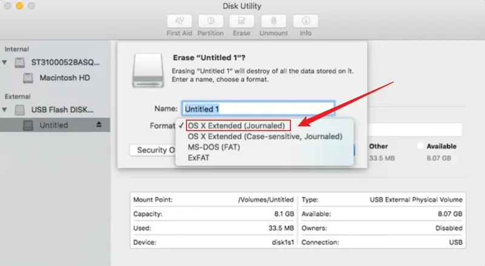Click the yellow minimize window button

pyautogui.click(x=19, y=6)
